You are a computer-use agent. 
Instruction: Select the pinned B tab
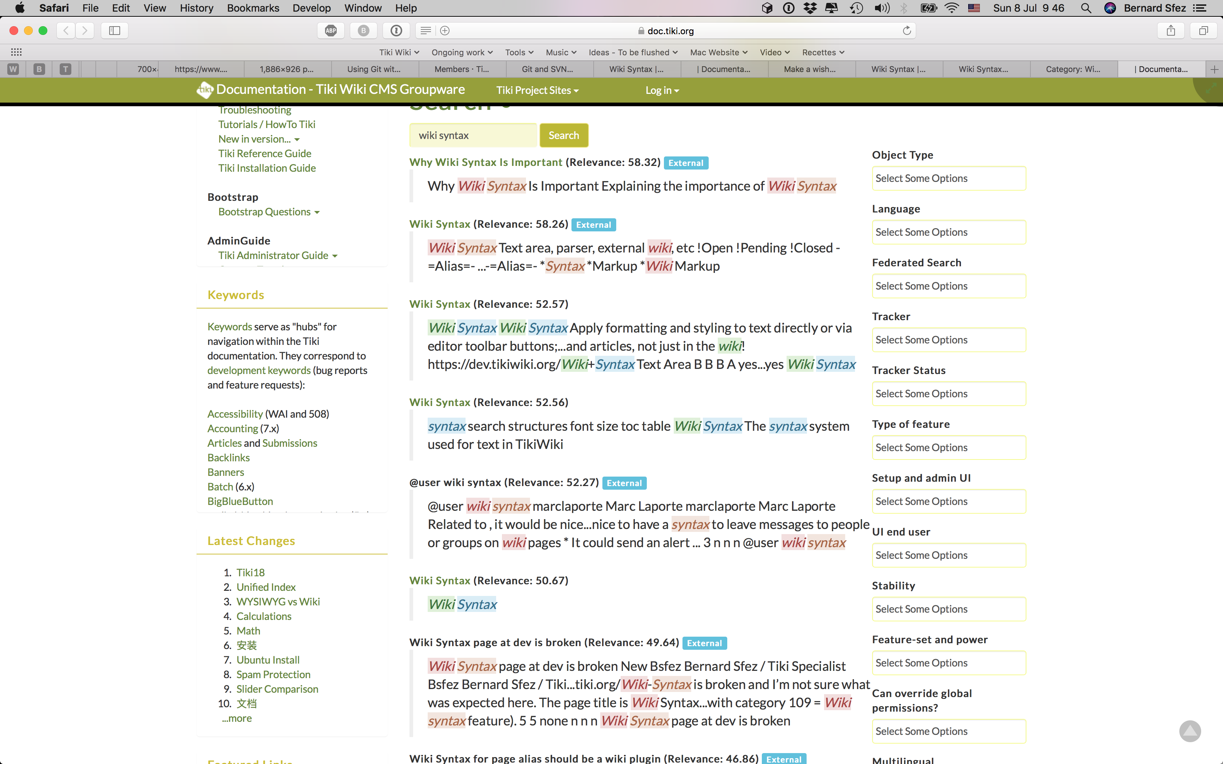[39, 69]
